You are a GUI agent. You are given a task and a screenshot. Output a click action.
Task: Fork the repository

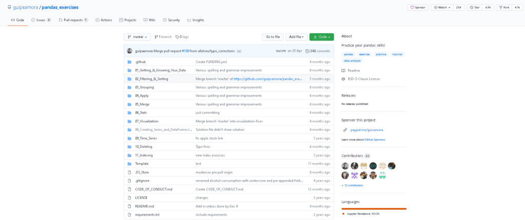coord(504,7)
